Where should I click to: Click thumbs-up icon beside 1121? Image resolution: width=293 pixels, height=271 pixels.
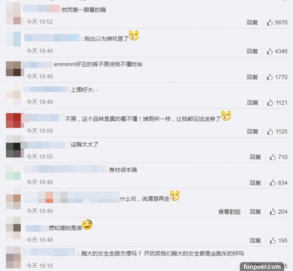coord(270,102)
